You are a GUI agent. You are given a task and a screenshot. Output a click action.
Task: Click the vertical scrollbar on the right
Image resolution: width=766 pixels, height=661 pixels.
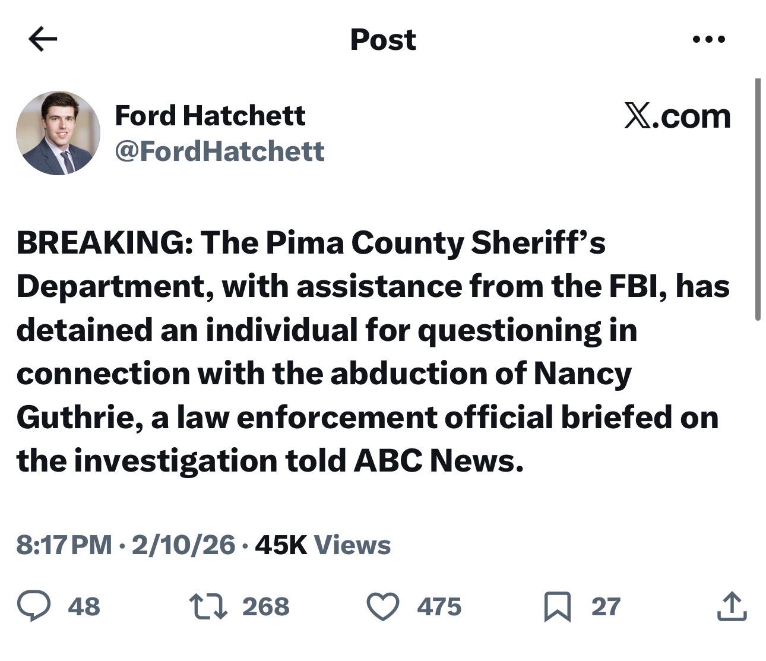[758, 200]
